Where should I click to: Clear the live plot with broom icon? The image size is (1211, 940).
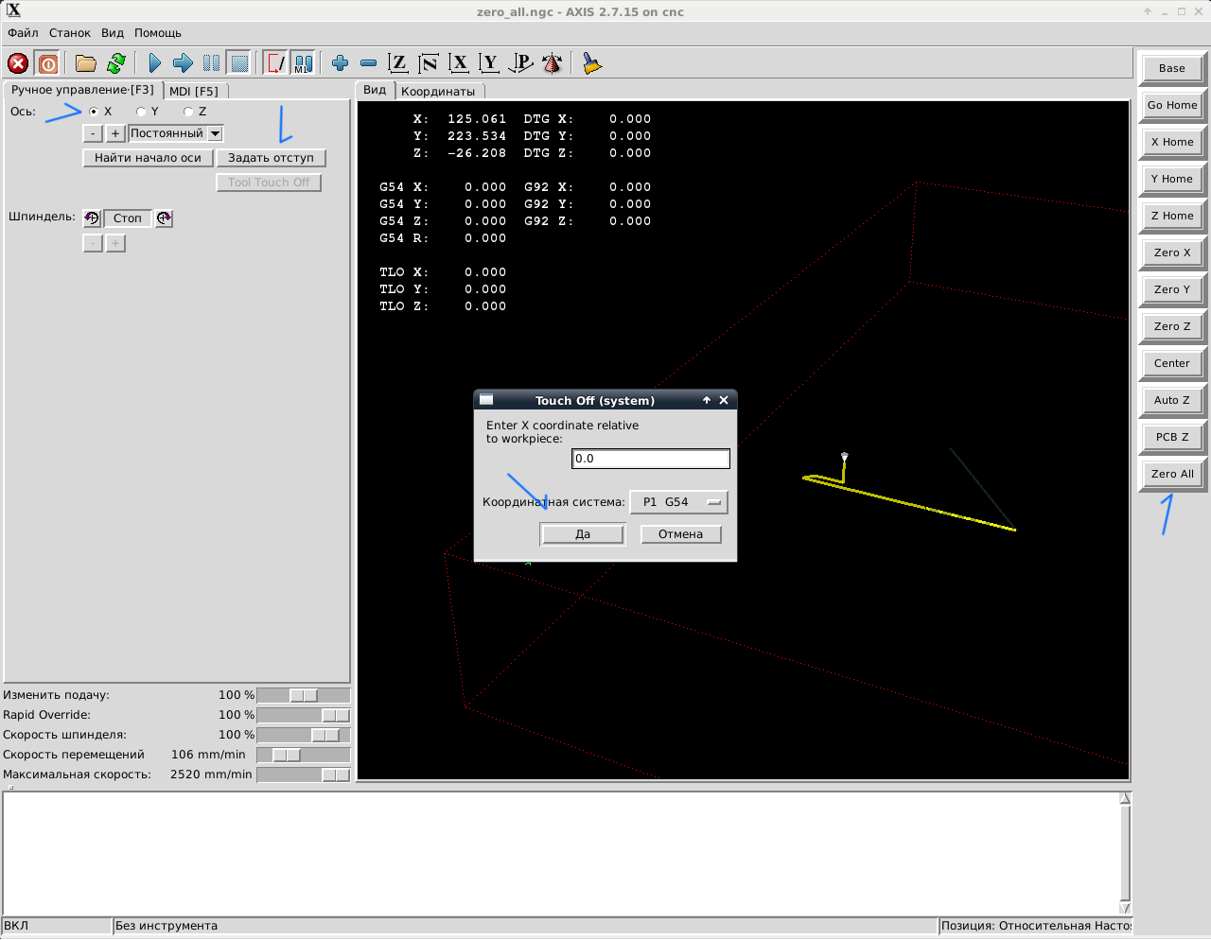(x=591, y=63)
